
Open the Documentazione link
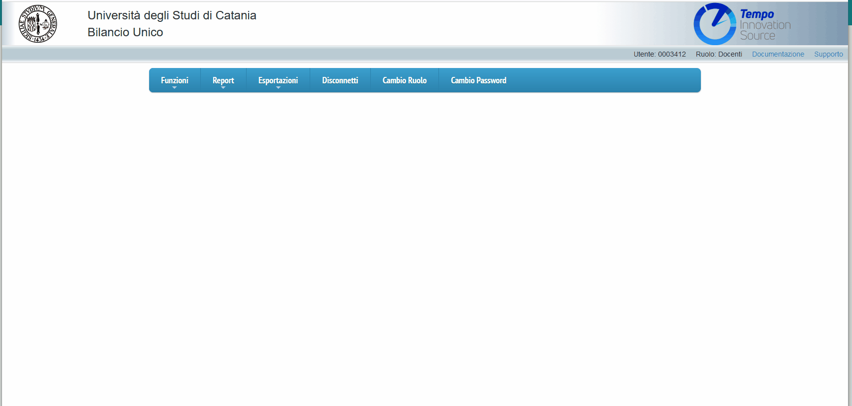[x=778, y=54]
